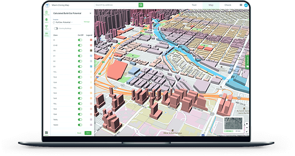295x156 pixels.
Task: Click the Reset button
Action: [79, 133]
